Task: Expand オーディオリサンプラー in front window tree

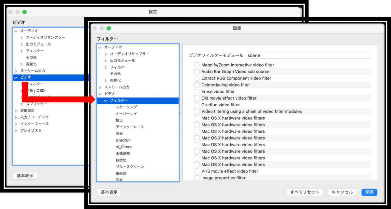Action: 106,54
